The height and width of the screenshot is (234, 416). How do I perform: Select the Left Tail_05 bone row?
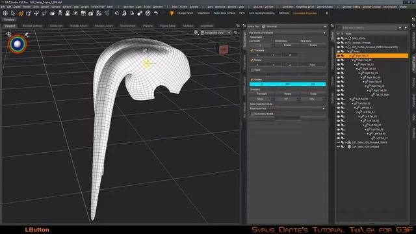[x=370, y=116]
